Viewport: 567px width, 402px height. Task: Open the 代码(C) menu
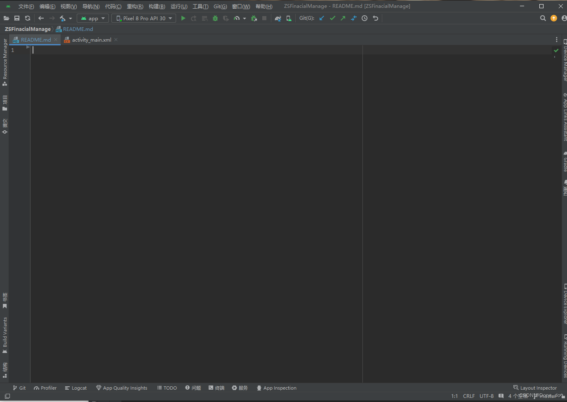pos(113,6)
